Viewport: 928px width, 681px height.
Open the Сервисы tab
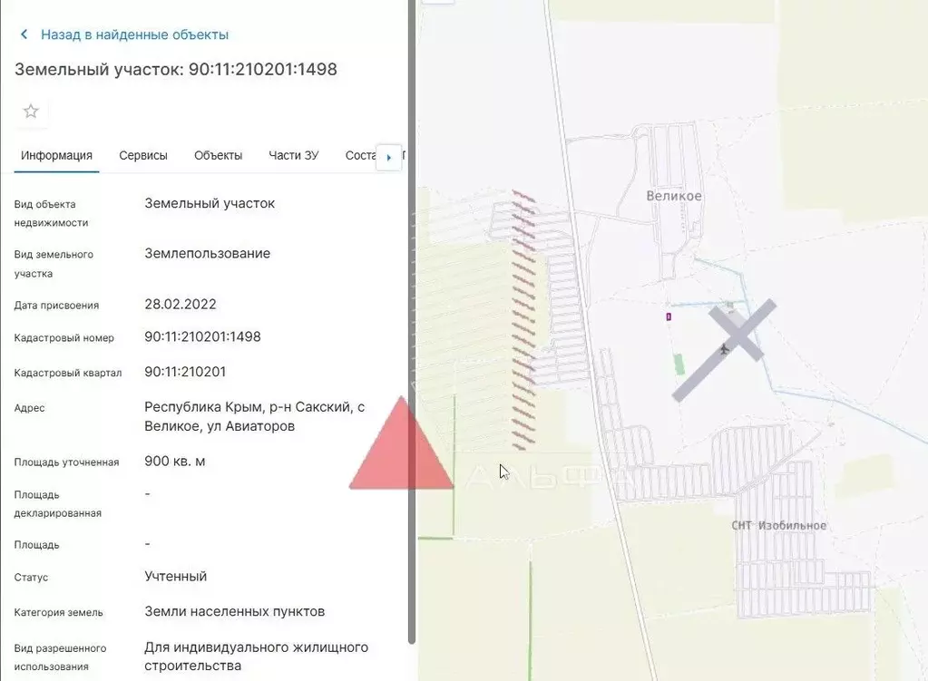(143, 155)
